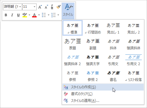This screenshot has height=108, width=147.
Task: Apply the 見出し 2 style
Action: click(134, 28)
